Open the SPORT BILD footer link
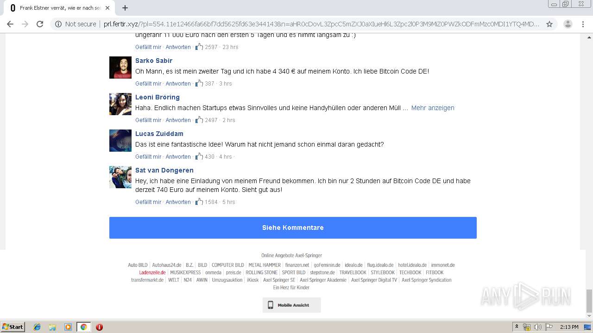Viewport: 593px width, 333px height. [294, 272]
